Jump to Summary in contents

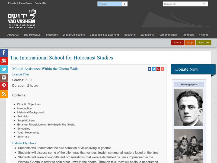[23, 137]
